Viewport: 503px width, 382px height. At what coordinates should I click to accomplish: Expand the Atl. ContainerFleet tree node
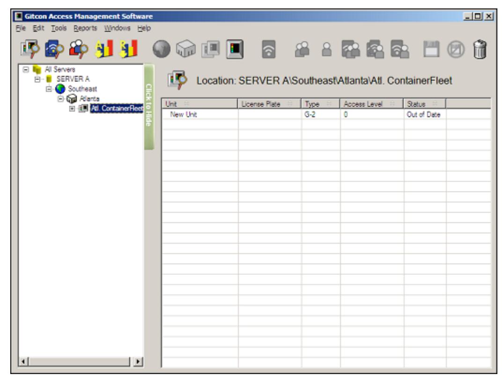(72, 109)
